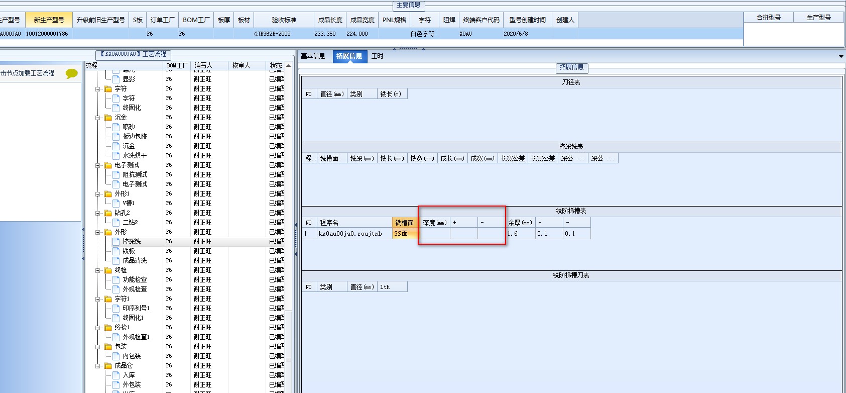Click folder icon of 包装 group
This screenshot has height=393, width=846.
[108, 346]
